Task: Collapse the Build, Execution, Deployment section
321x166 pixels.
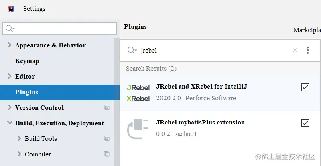Action: point(10,123)
